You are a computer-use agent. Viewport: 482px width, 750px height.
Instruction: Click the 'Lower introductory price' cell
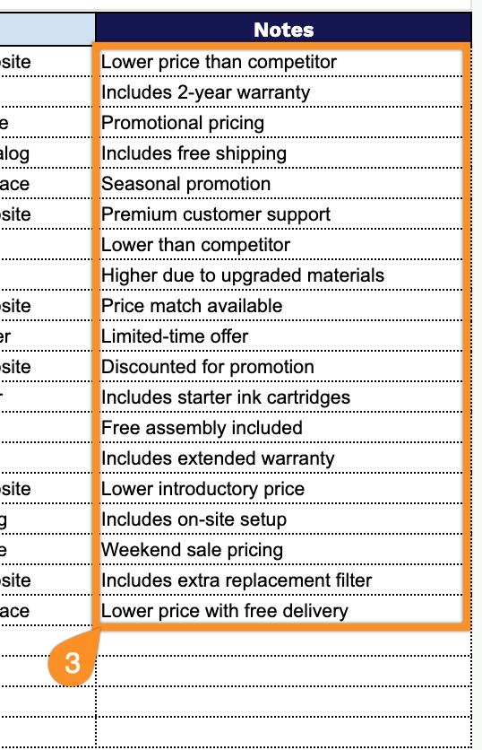pyautogui.click(x=283, y=489)
